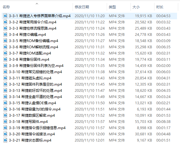Select the file icon for 3-3-6 希捷ROM解锁流程
Screen dimensions: 180x146
pyautogui.click(x=5, y=47)
